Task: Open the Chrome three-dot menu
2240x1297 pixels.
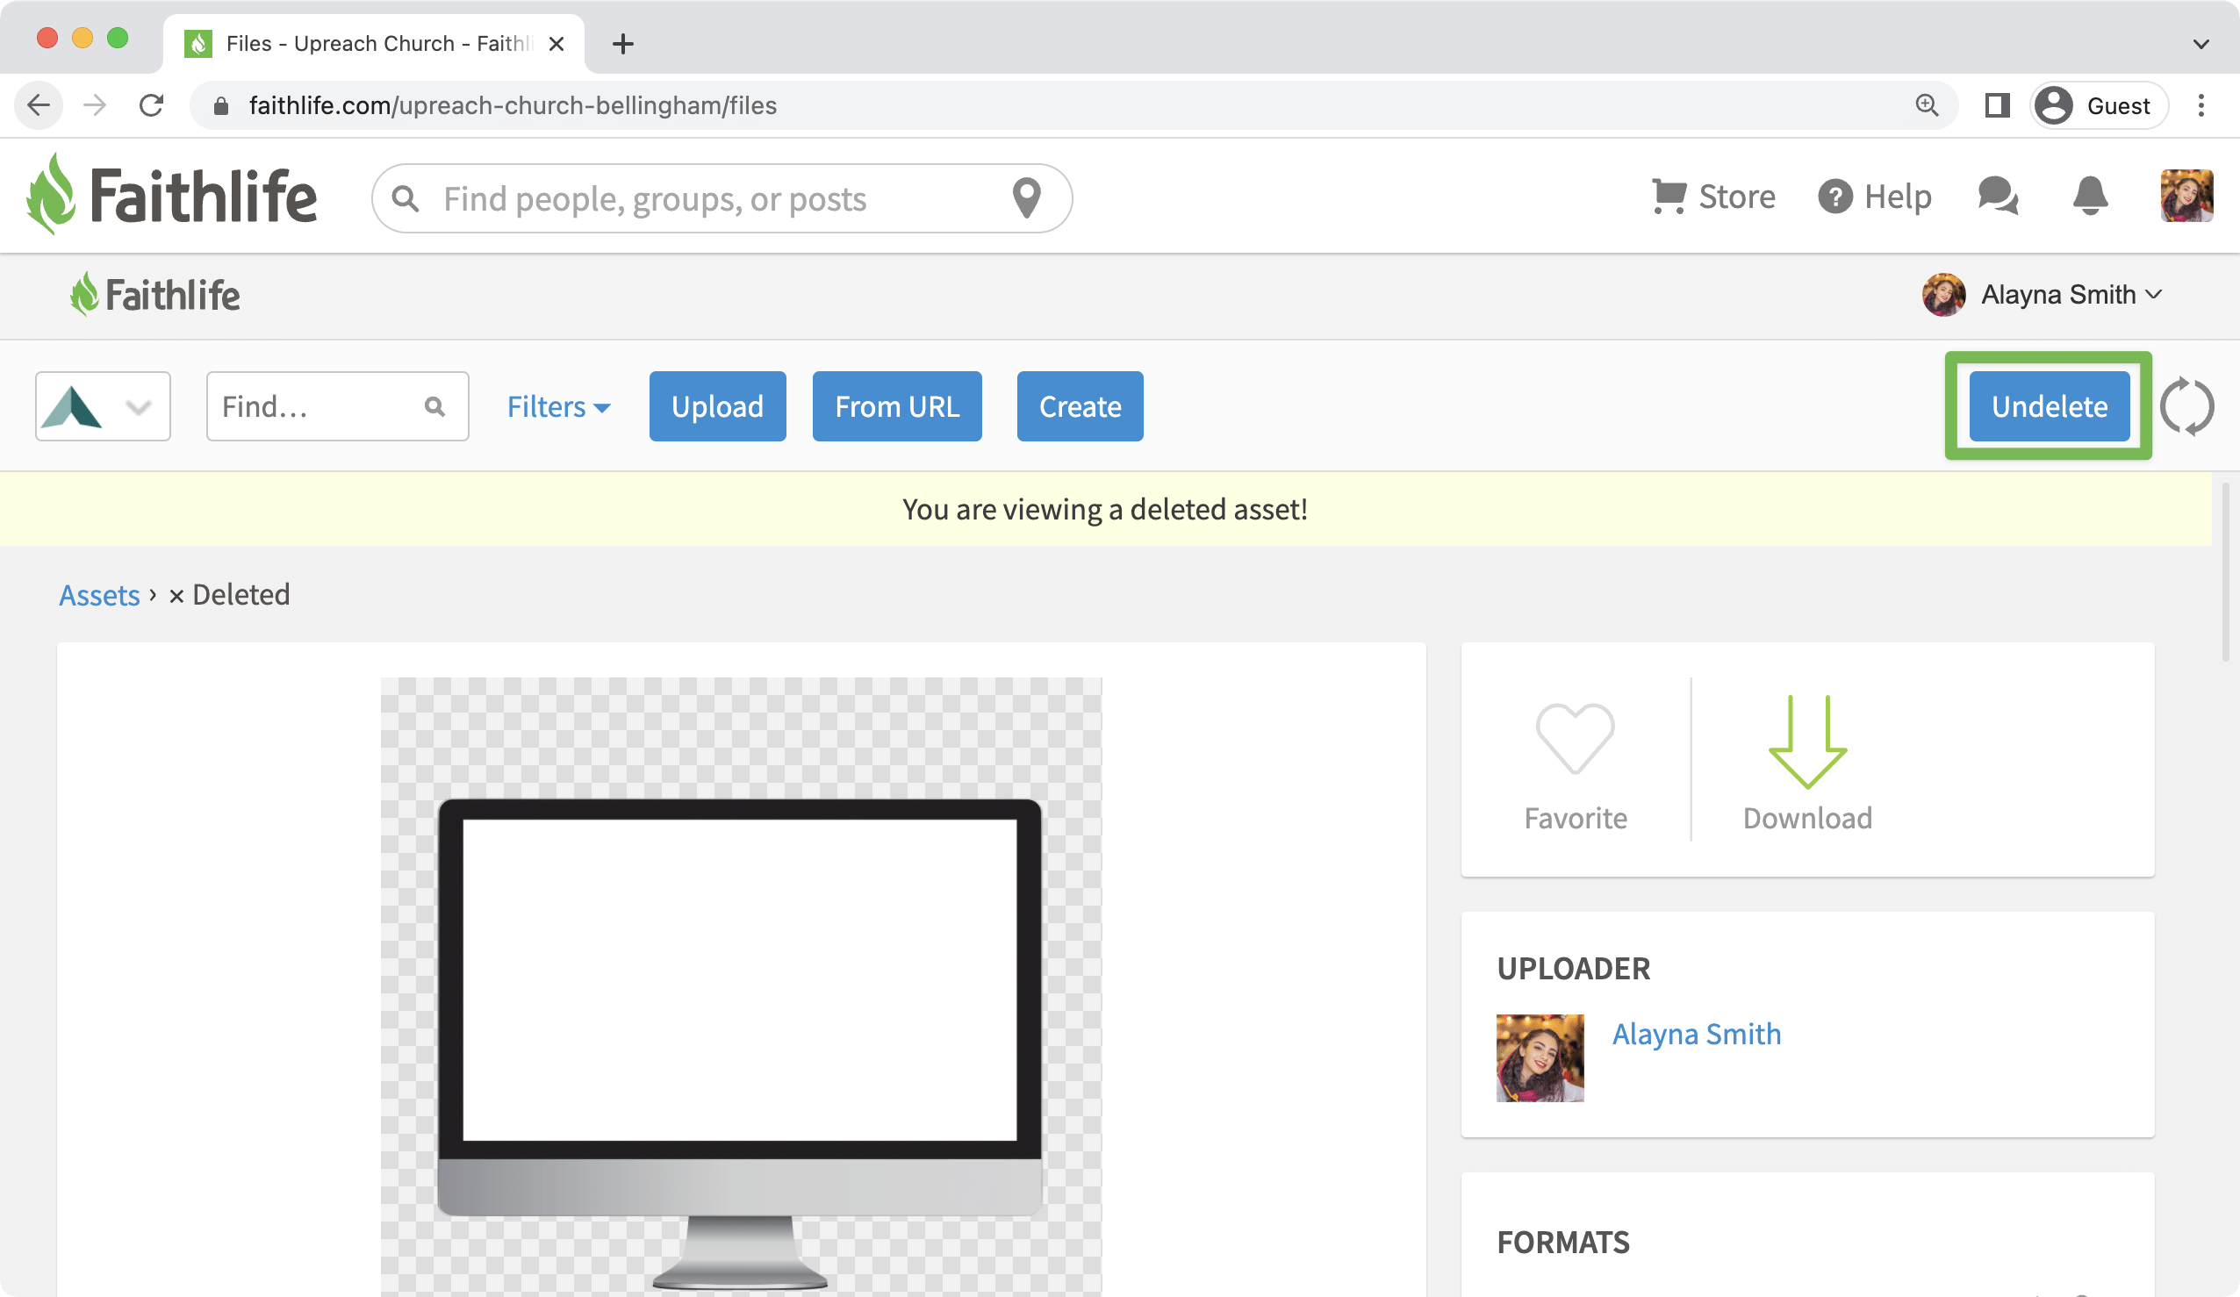Action: pos(2201,106)
